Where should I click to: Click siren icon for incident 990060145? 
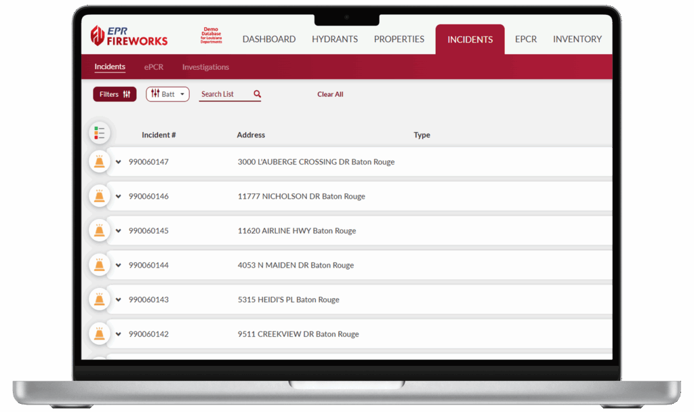coord(100,231)
